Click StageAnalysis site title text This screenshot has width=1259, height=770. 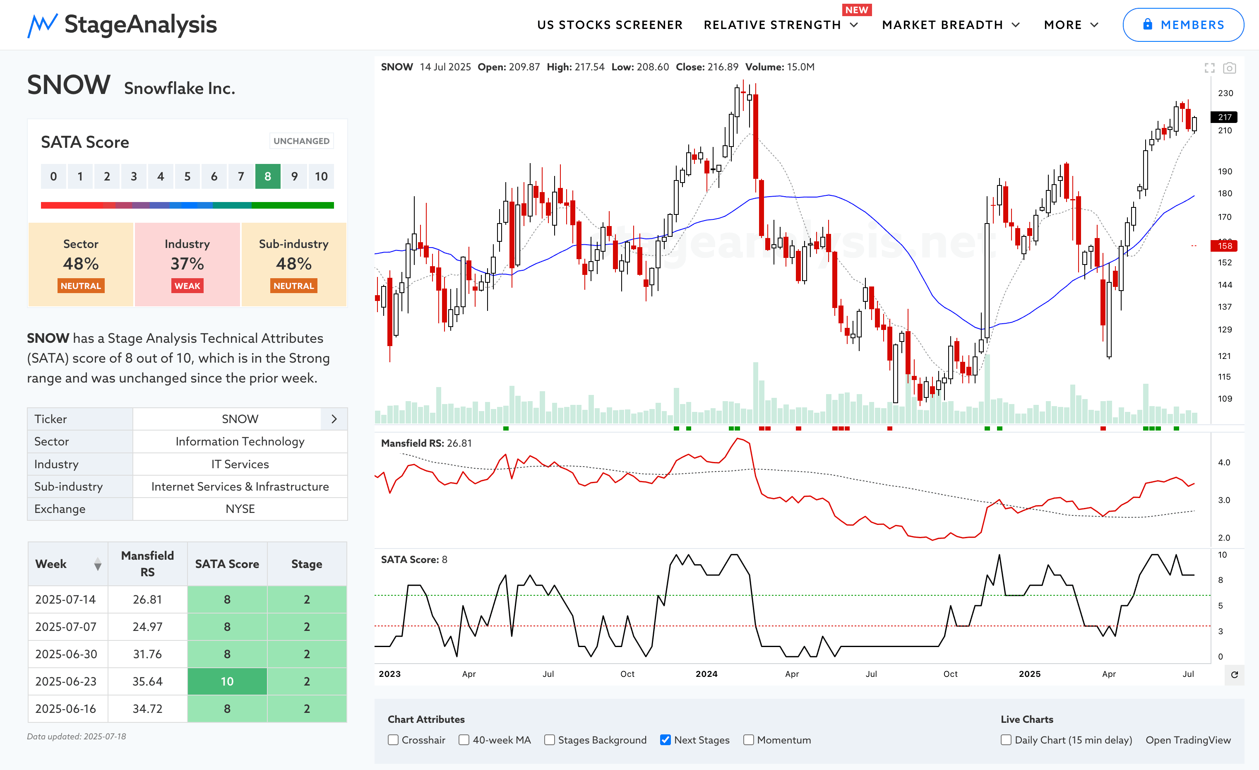141,24
